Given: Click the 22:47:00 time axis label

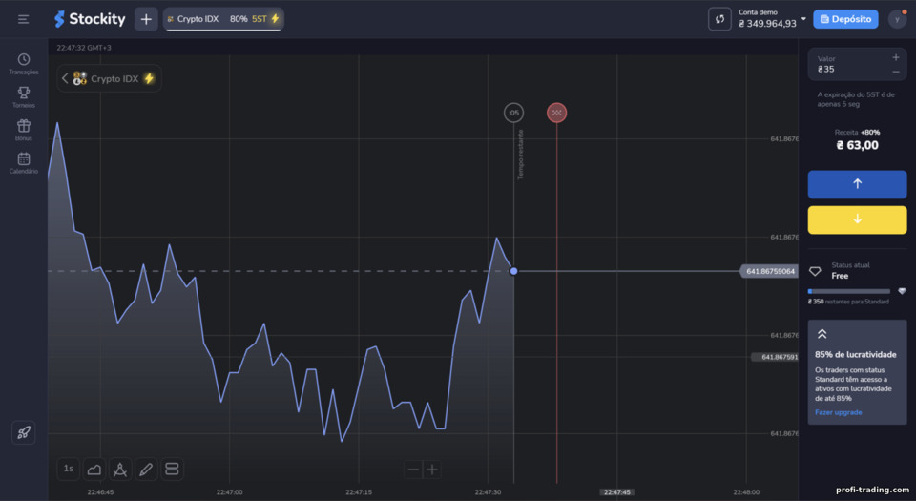Looking at the screenshot, I should (x=230, y=492).
